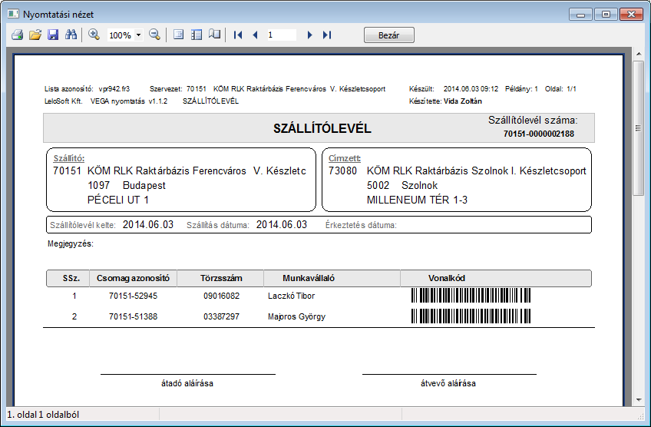Show the page settings icon
651x427 pixels.
179,35
